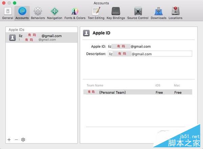
Task: Open the Behaviors gear pane
Action: point(38,13)
